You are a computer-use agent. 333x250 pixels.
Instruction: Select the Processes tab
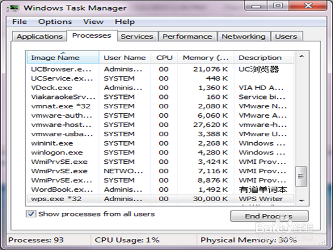coord(92,36)
